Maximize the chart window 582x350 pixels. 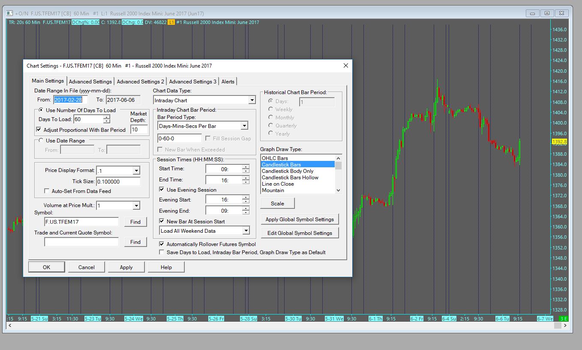pos(547,13)
